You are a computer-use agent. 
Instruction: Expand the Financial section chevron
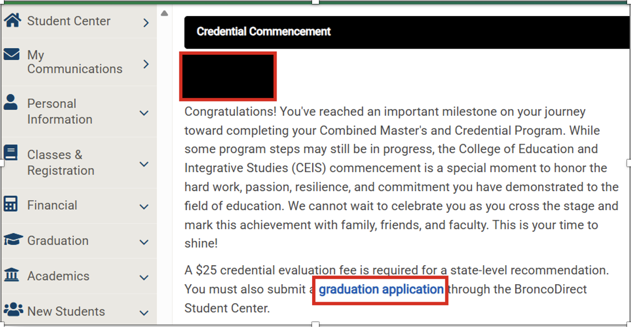click(144, 207)
